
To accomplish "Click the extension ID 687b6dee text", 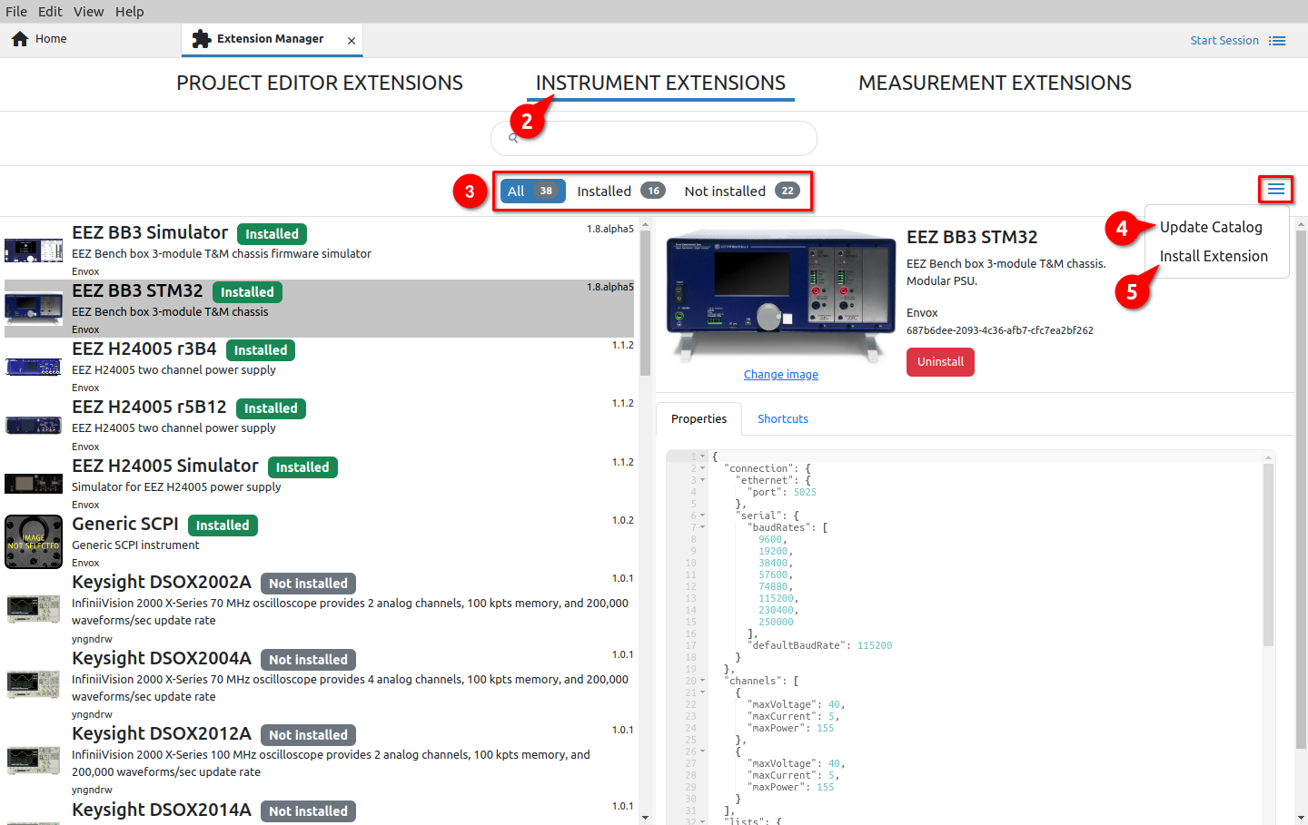I will (x=1000, y=330).
